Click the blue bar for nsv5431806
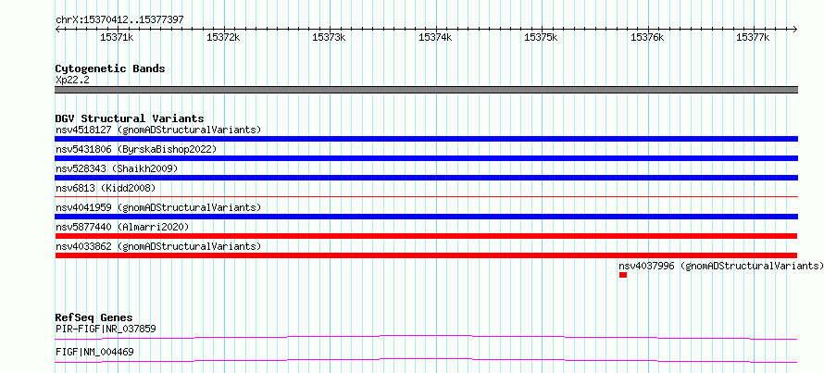824x373 pixels. click(x=426, y=158)
